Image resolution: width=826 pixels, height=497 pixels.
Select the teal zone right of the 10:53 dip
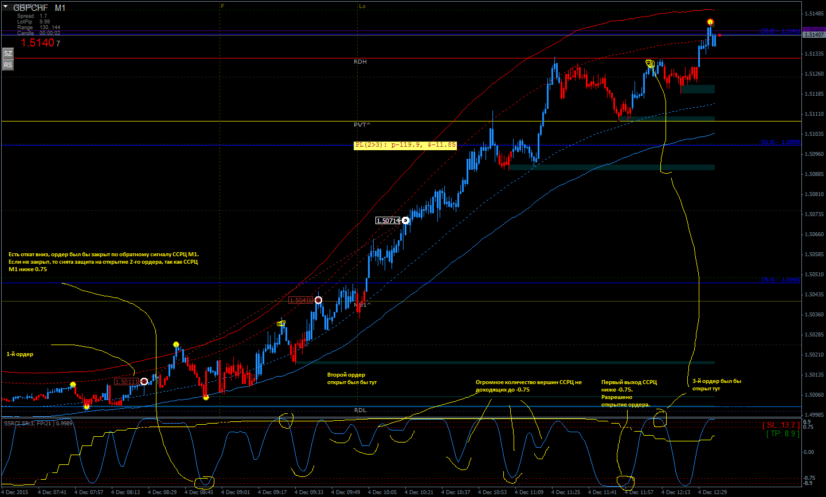[x=612, y=167]
